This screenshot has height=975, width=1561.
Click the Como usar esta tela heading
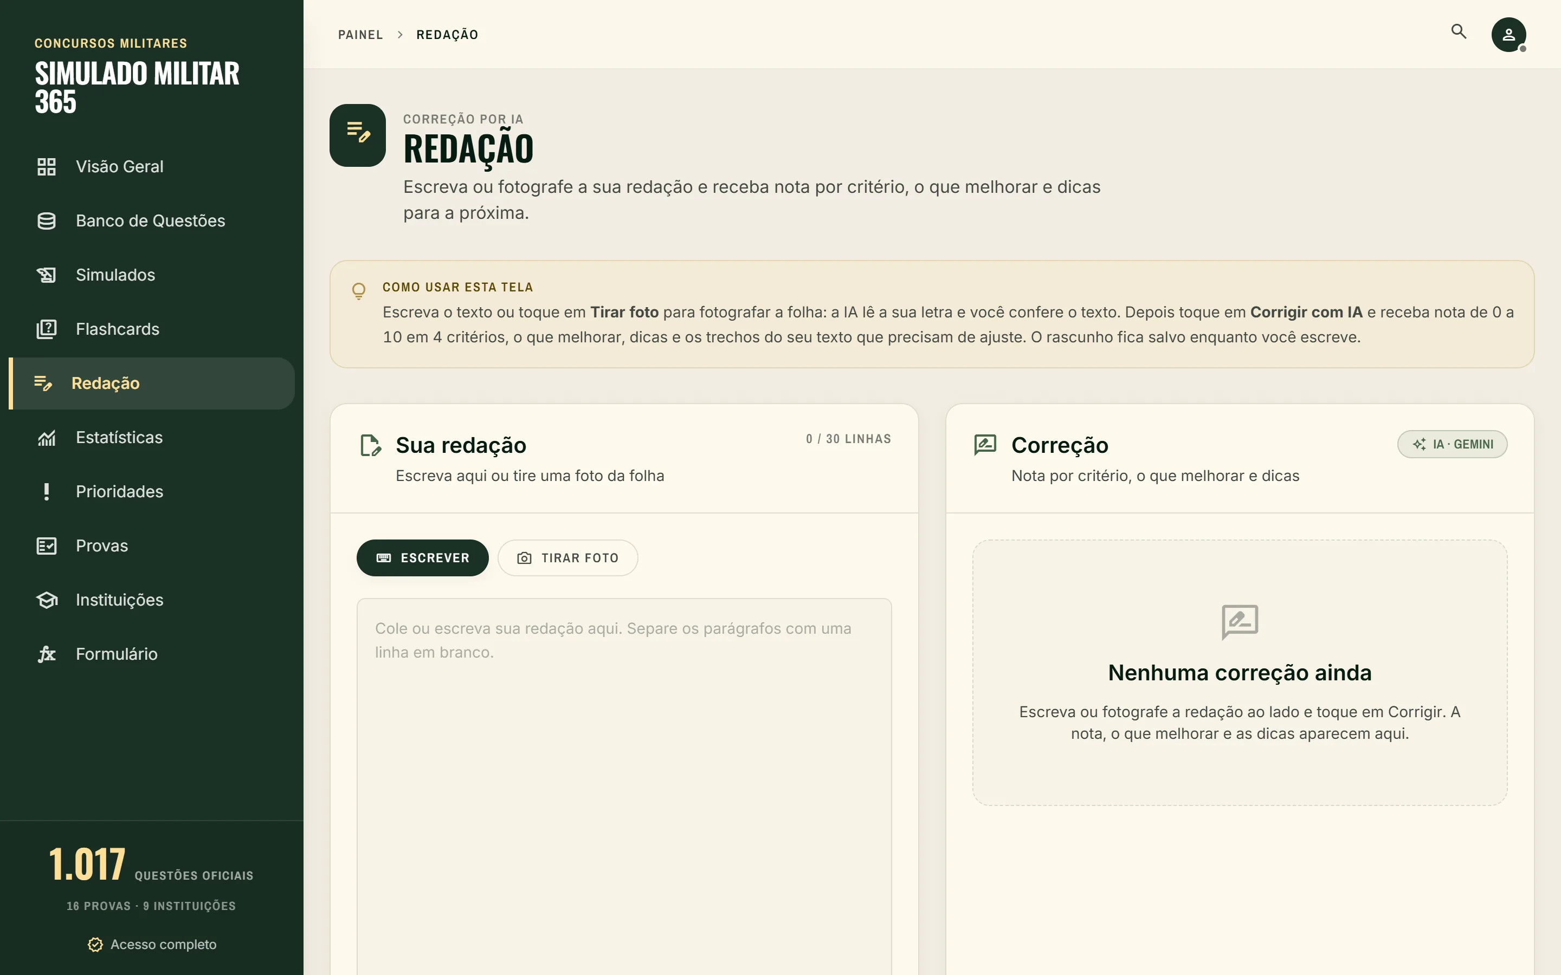tap(457, 288)
